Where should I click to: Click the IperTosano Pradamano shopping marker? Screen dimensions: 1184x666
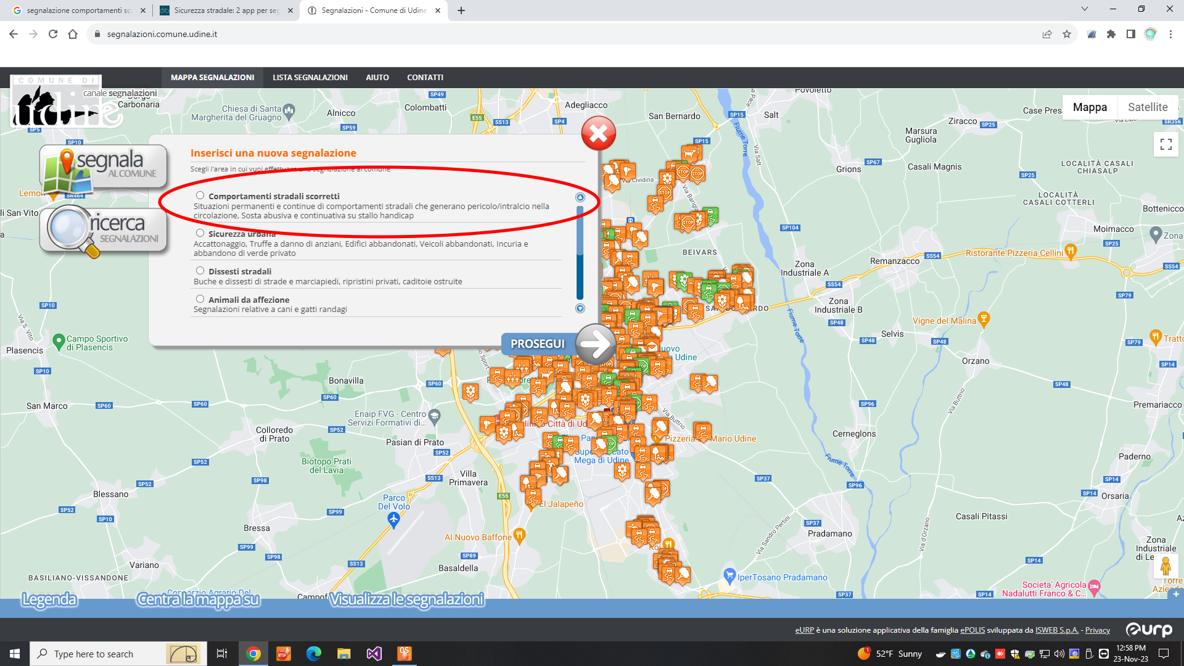coord(730,575)
